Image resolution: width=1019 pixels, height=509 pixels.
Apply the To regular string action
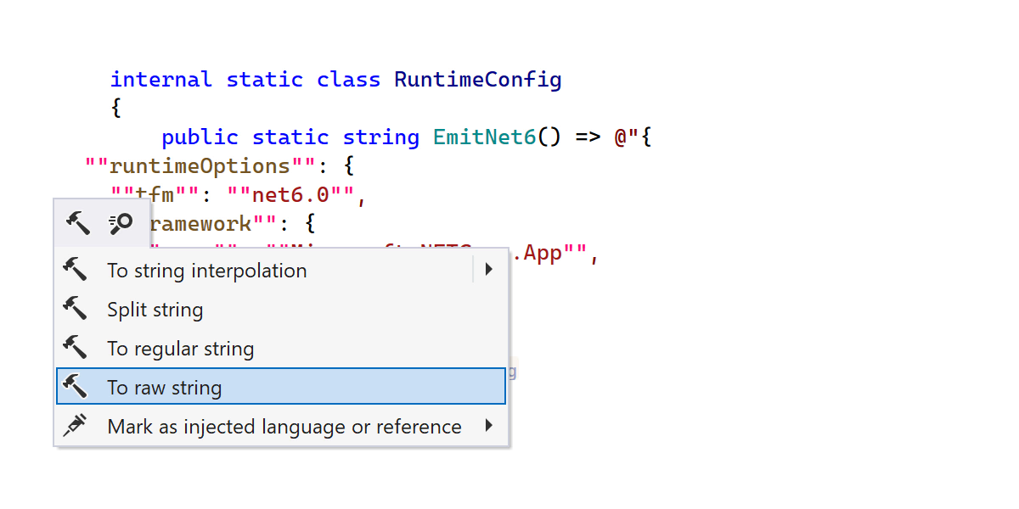(180, 349)
